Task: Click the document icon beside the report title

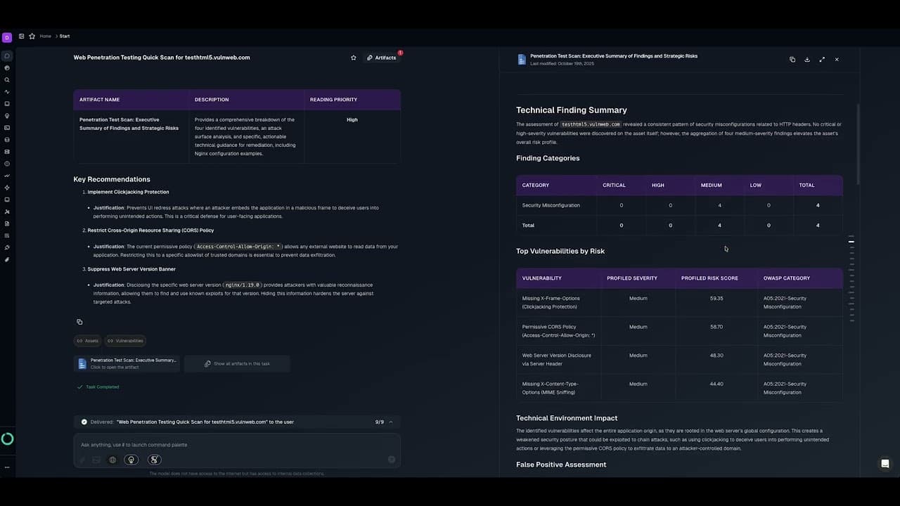Action: [521, 60]
